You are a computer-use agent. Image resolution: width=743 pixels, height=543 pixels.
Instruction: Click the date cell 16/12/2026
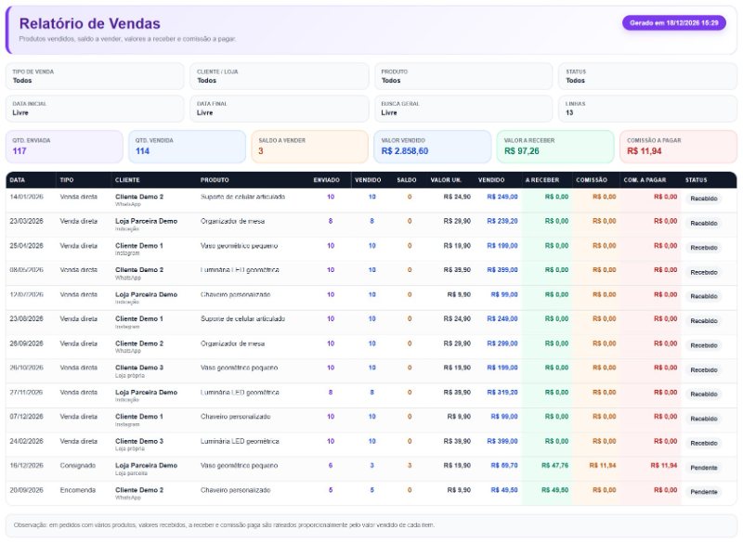tap(27, 465)
